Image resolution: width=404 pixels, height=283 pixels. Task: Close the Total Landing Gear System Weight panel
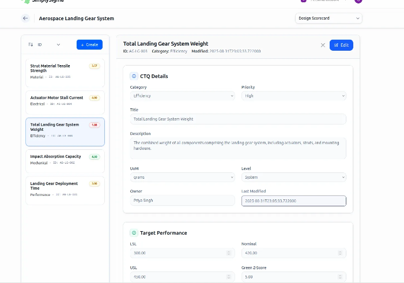323,45
